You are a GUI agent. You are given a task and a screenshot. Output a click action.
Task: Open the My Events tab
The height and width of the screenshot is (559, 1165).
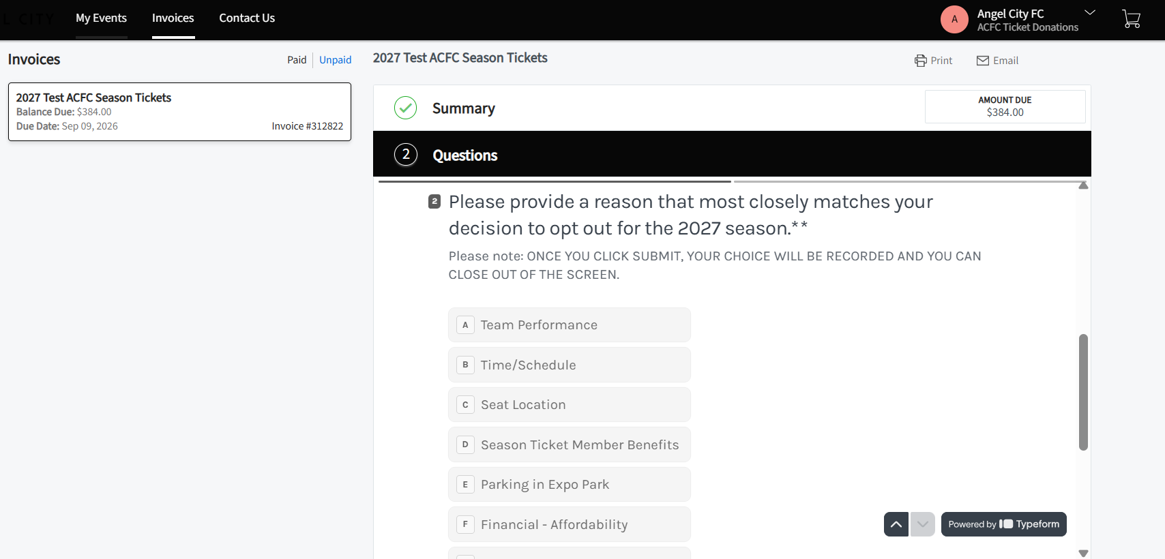tap(101, 18)
